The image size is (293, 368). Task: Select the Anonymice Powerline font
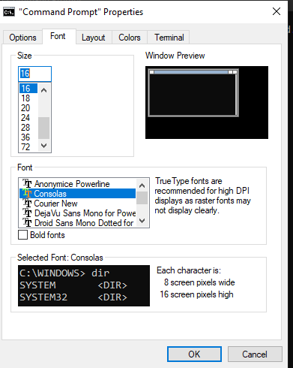[x=78, y=184]
